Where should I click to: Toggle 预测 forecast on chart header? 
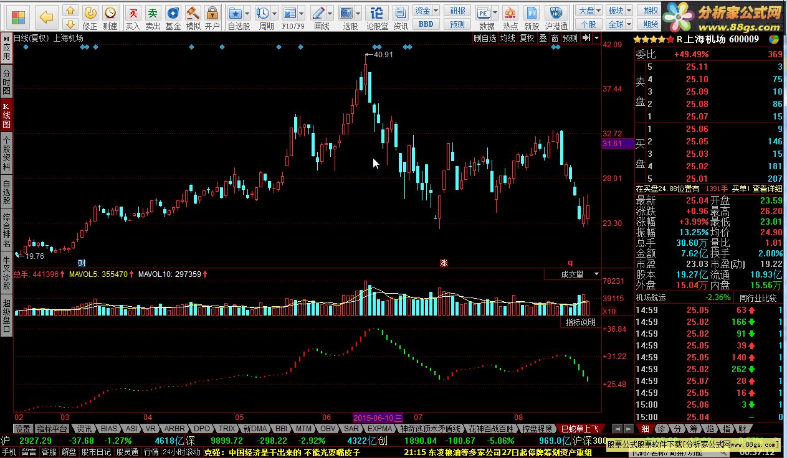click(x=570, y=38)
